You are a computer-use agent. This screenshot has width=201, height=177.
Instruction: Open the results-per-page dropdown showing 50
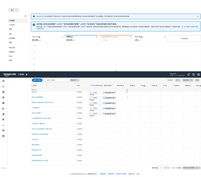[191, 168]
